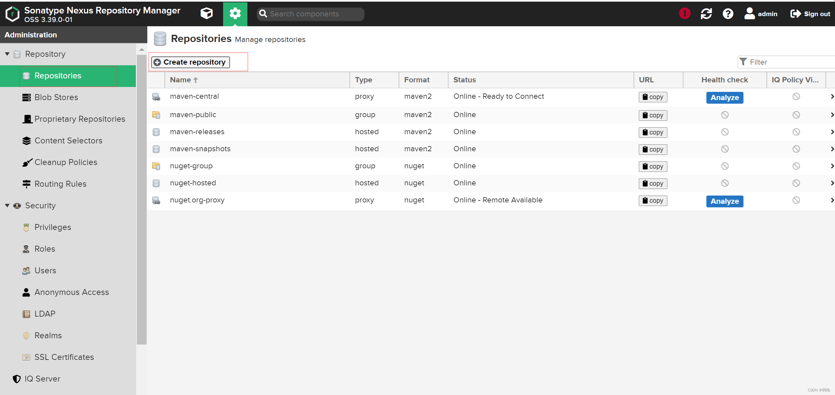Image resolution: width=835 pixels, height=395 pixels.
Task: Click the maven-central proxy icon
Action: click(156, 97)
